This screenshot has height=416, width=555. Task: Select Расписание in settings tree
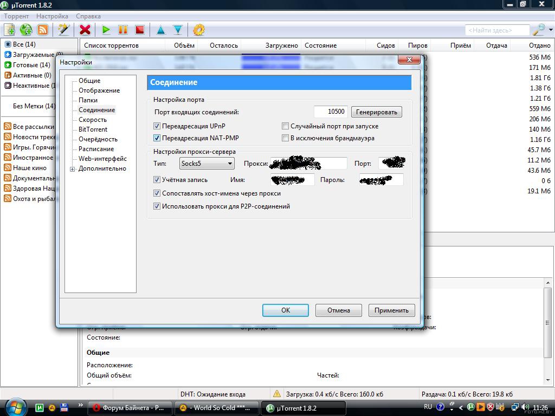click(x=96, y=149)
